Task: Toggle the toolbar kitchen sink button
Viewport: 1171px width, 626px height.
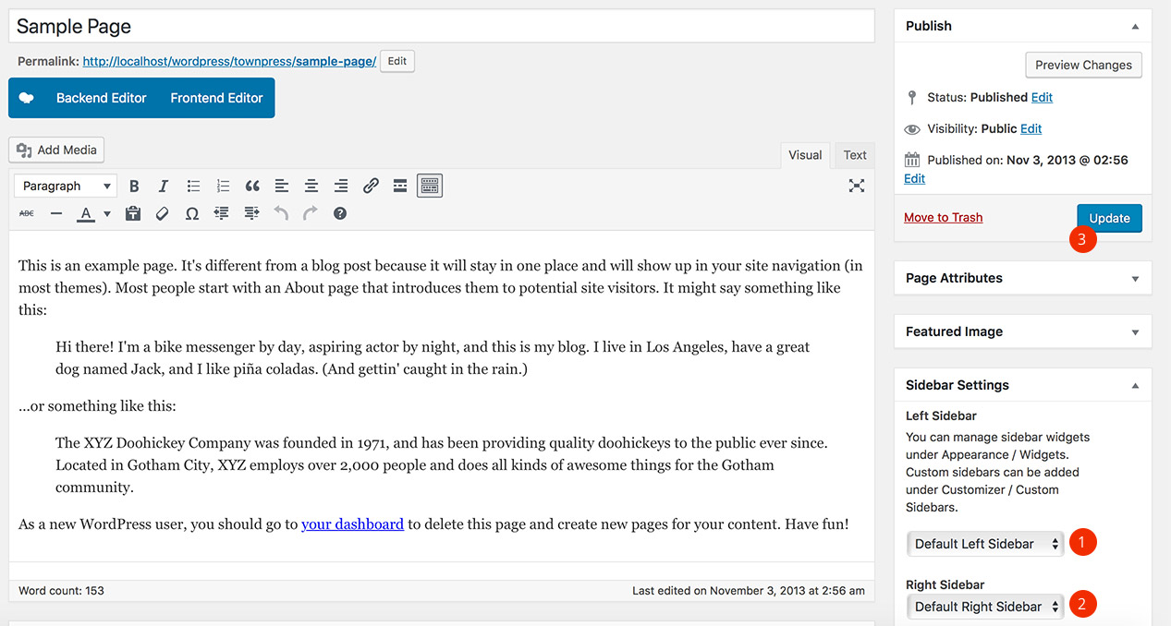Action: click(x=430, y=186)
